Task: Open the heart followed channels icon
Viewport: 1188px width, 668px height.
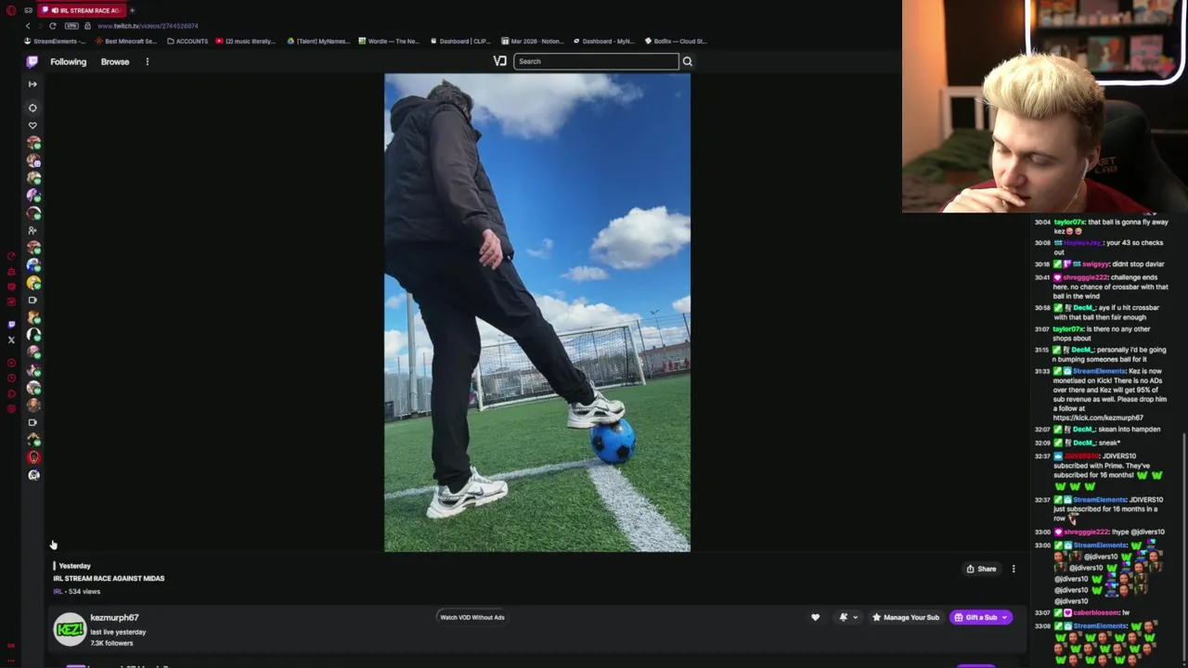Action: point(32,125)
